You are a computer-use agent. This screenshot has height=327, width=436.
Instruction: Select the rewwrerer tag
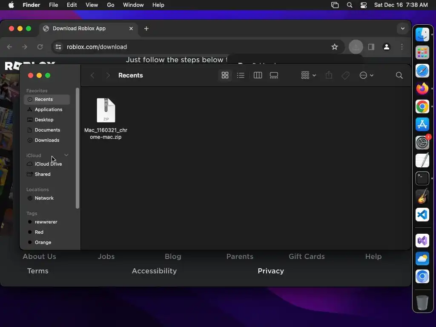click(x=47, y=222)
